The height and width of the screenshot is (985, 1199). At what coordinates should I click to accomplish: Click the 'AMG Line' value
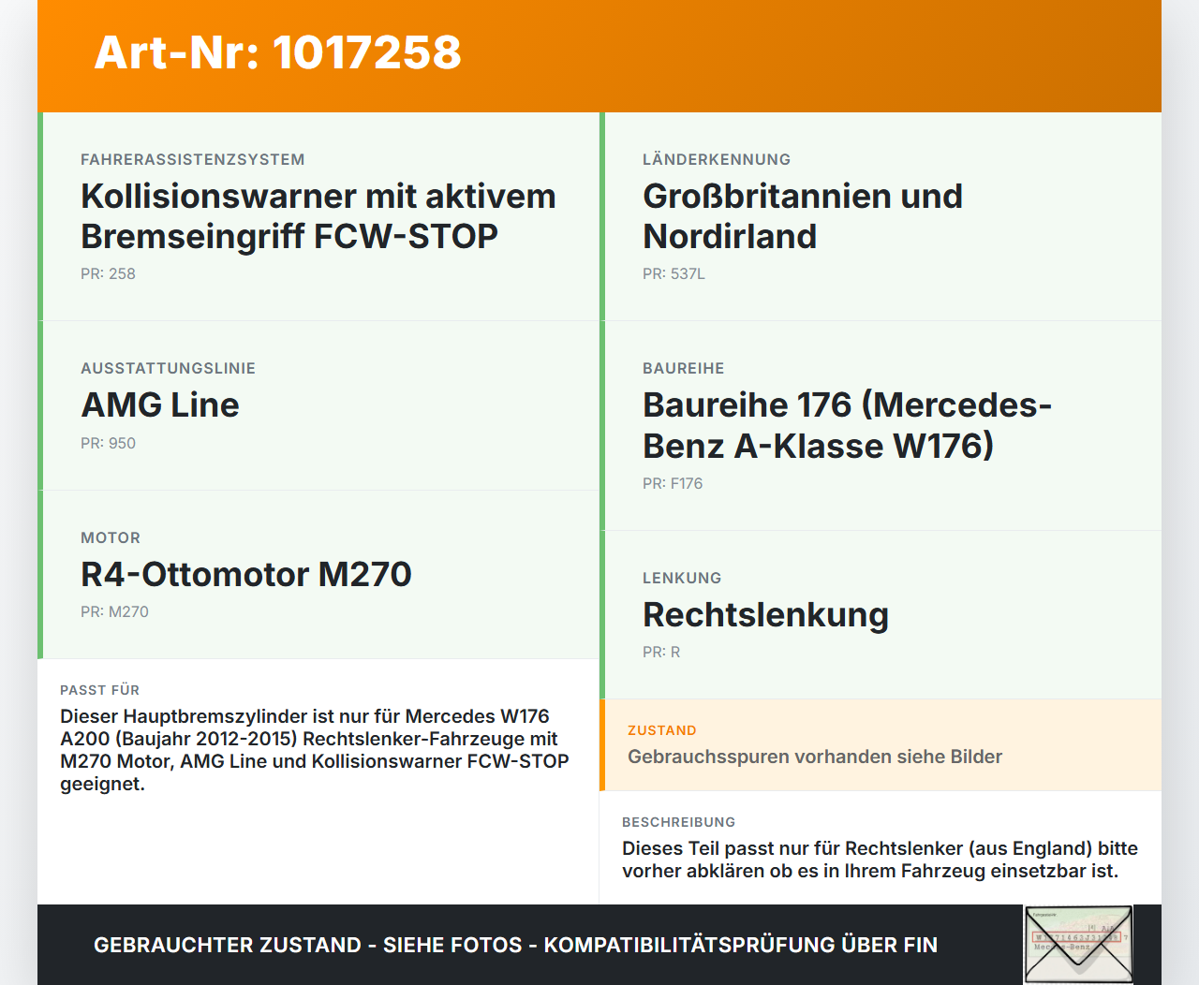point(160,404)
